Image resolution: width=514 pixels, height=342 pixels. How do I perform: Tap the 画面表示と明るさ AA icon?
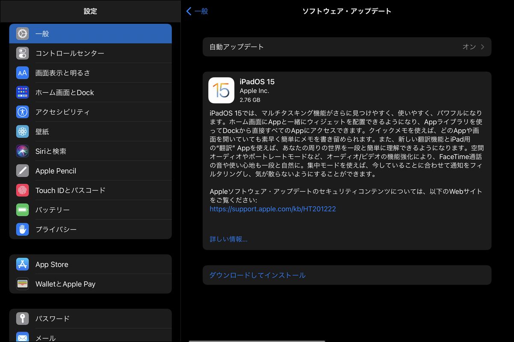23,73
